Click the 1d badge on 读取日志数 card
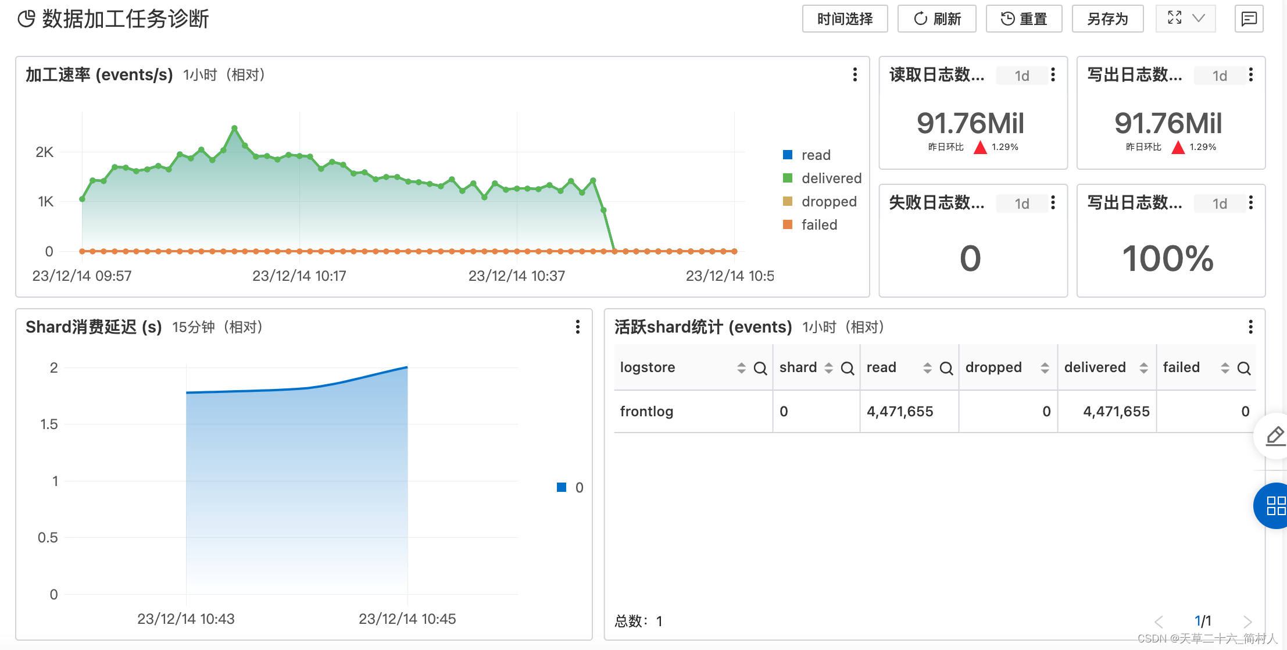Screen dimensions: 1287x650 click(1021, 76)
